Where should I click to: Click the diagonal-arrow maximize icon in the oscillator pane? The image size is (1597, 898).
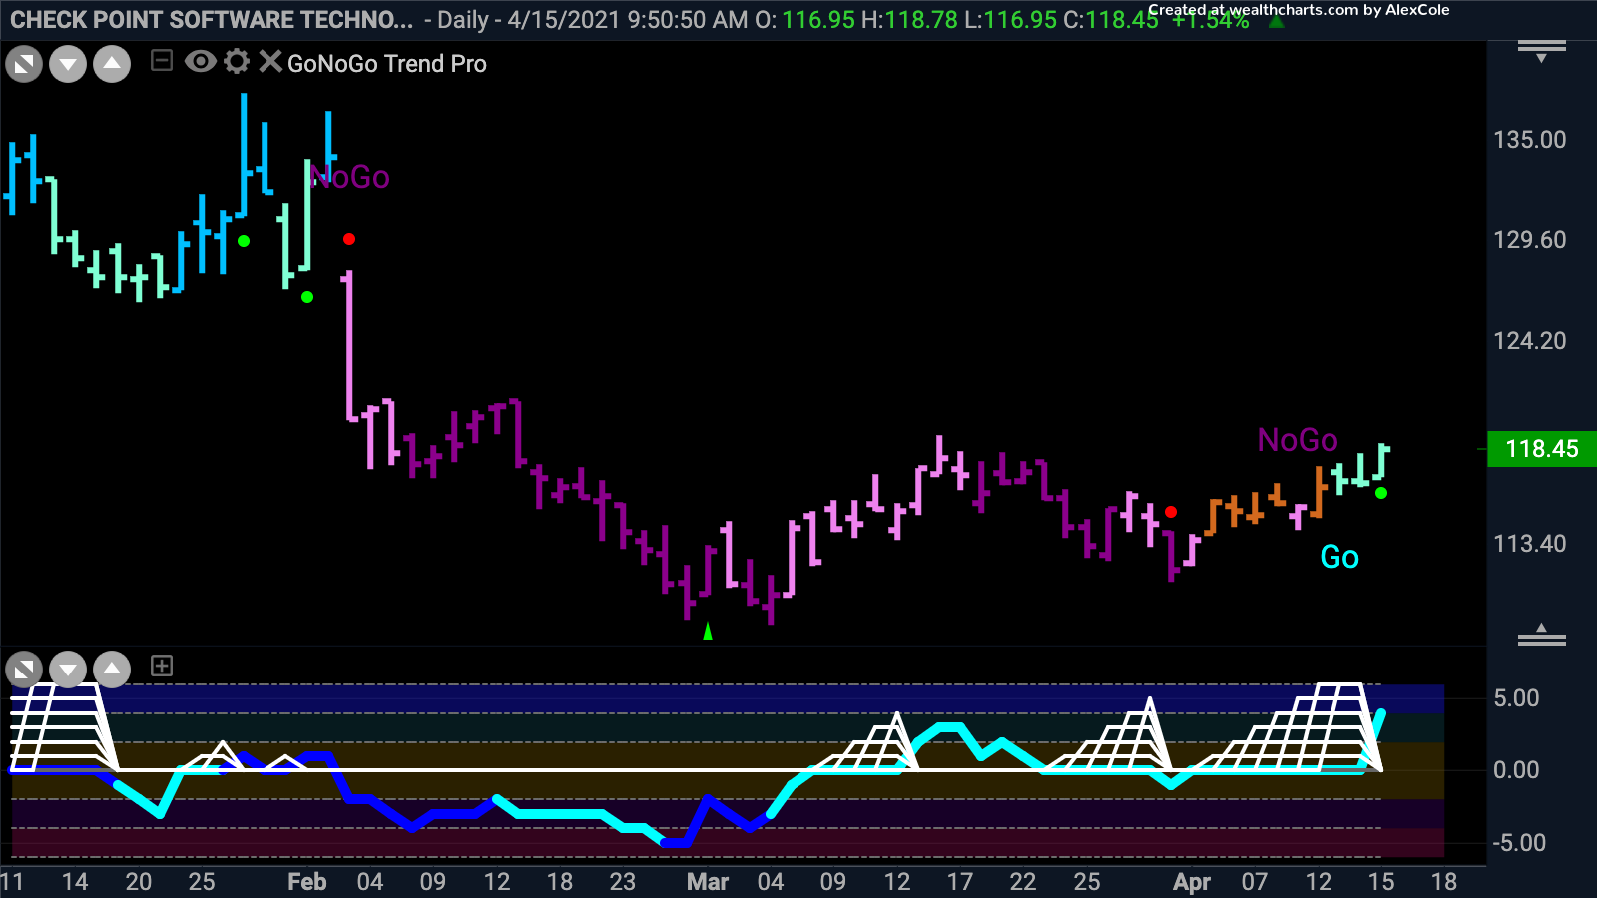(24, 669)
